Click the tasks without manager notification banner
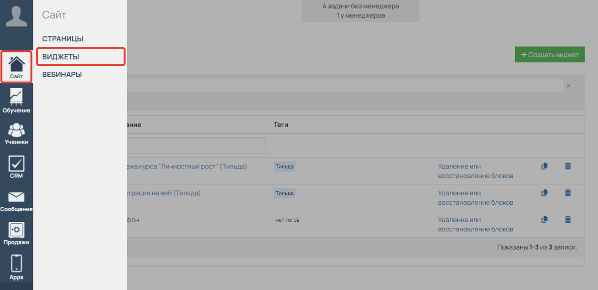Screen dimensions: 598x290 (361, 11)
